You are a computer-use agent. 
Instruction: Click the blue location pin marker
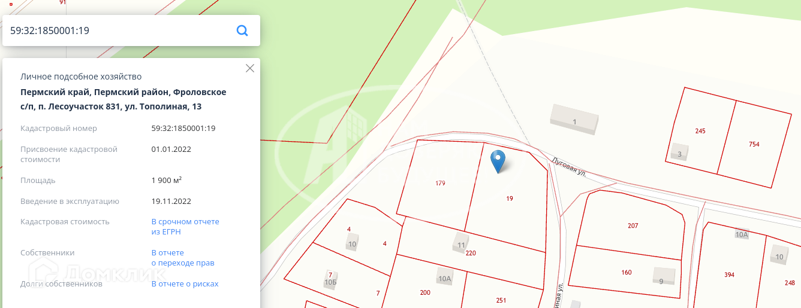point(498,161)
